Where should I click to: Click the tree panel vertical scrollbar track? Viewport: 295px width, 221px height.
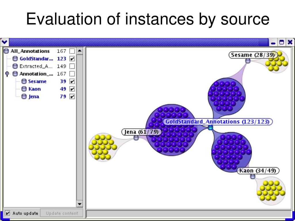tap(80, 127)
